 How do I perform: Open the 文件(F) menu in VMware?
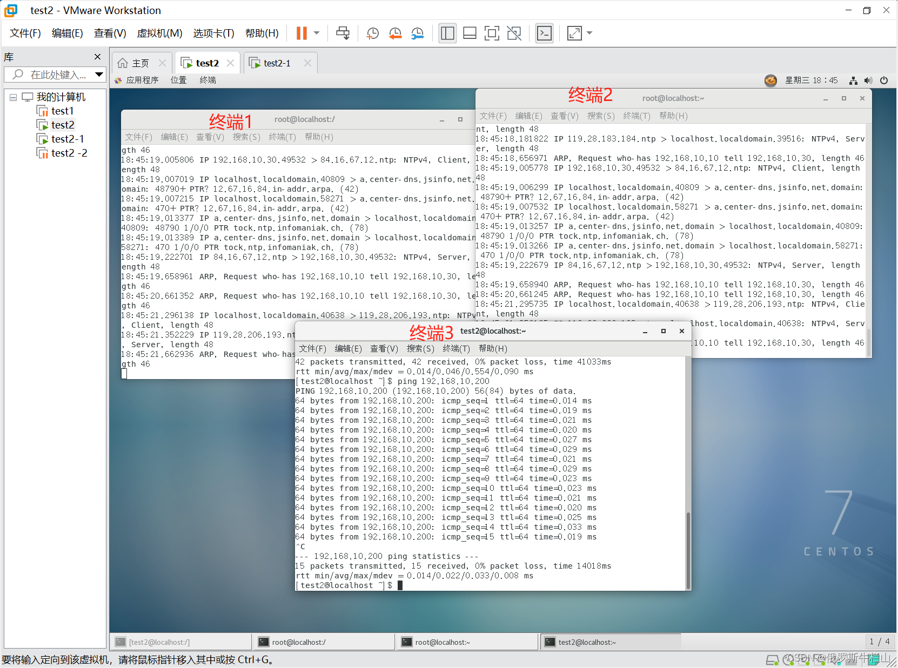point(25,33)
